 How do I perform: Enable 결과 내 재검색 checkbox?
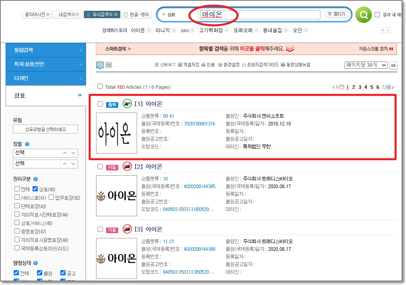(x=377, y=15)
